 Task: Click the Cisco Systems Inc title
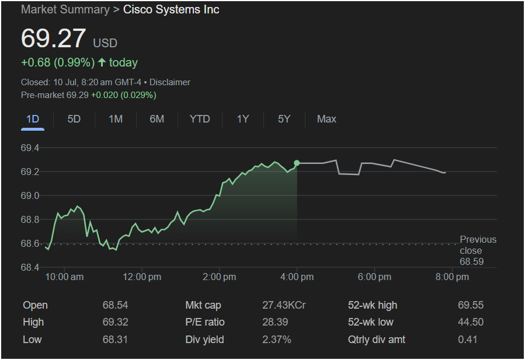pyautogui.click(x=171, y=9)
